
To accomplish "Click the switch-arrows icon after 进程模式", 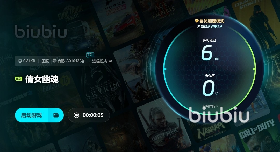I will (x=111, y=61).
